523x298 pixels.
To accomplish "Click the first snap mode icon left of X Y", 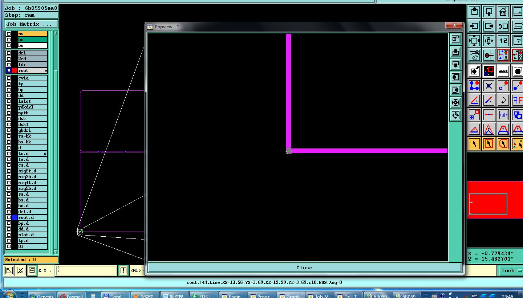I will click(9, 270).
